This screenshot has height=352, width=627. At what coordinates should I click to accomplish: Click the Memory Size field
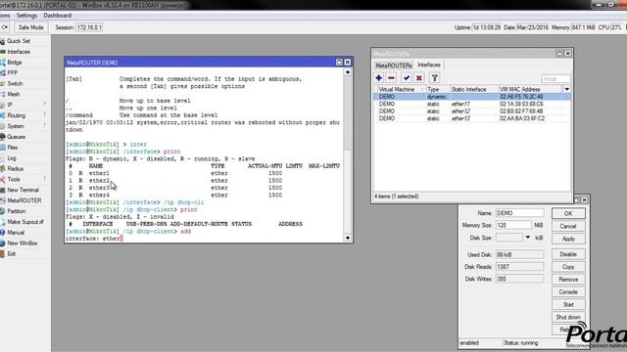pos(513,225)
